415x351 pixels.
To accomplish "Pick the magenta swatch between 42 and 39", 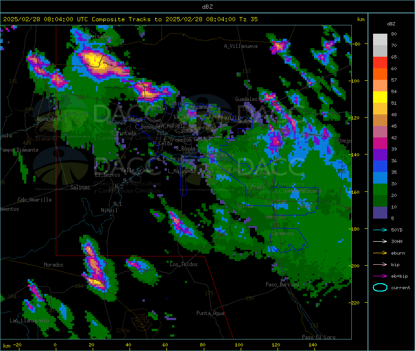I will point(380,143).
